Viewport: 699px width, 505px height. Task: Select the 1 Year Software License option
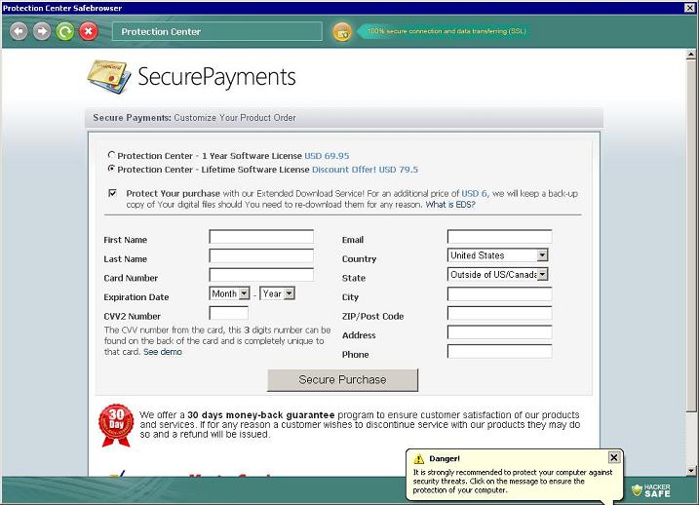[x=111, y=155]
